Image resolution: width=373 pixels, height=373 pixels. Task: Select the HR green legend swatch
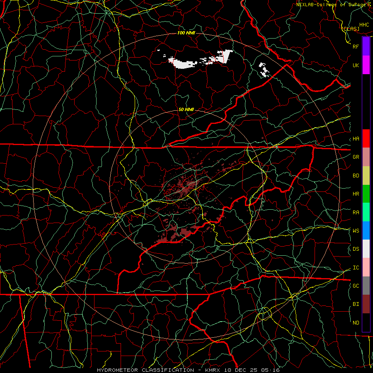[x=366, y=194]
